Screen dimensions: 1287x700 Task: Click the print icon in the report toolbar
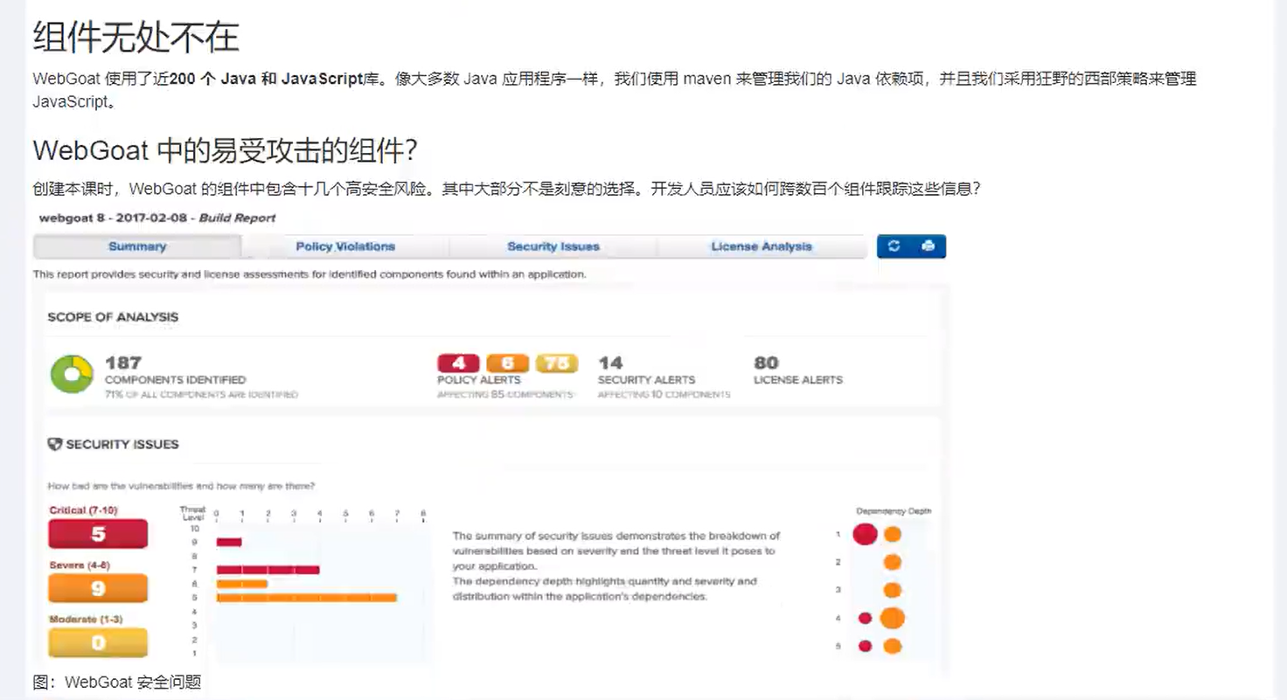(x=928, y=246)
